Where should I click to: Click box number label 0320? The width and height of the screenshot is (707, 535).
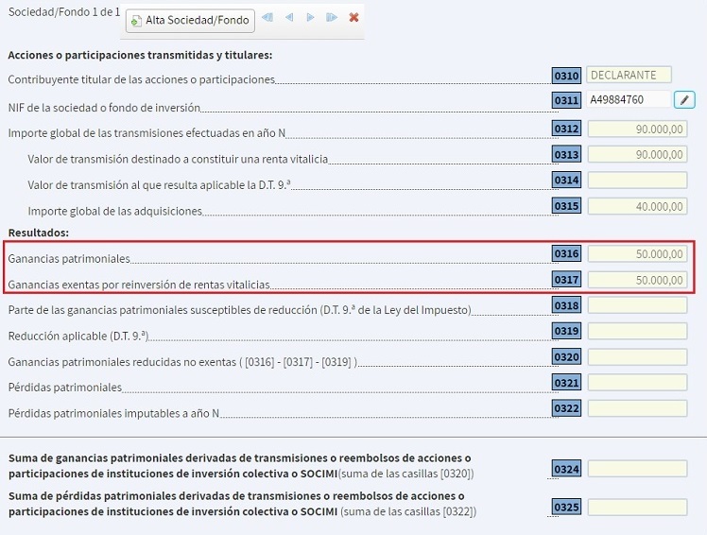[566, 356]
